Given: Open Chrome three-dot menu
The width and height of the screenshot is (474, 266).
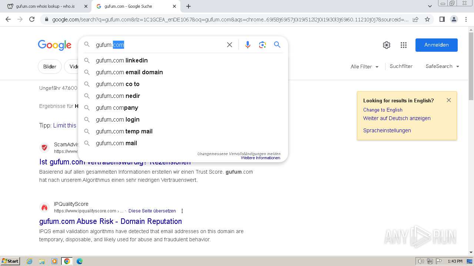Looking at the screenshot, I should 466,19.
